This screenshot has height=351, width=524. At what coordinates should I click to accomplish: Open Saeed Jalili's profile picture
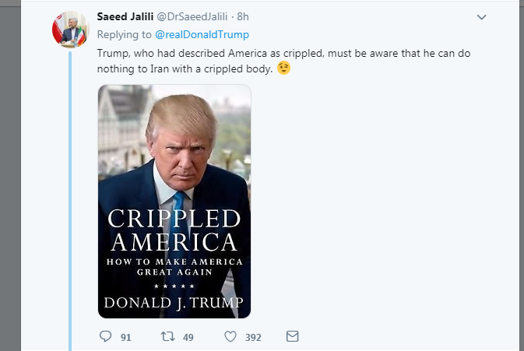click(71, 30)
